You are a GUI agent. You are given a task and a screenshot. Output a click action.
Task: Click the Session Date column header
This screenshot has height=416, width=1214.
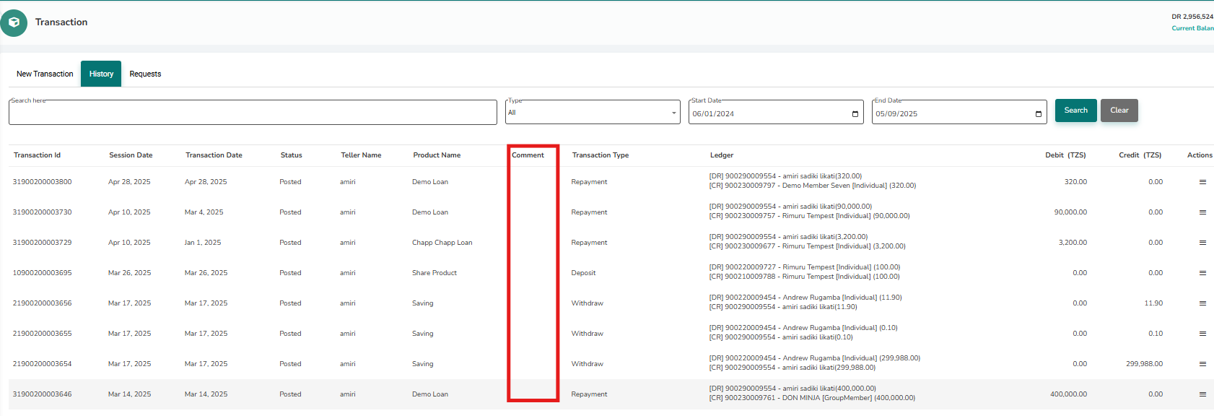coord(131,155)
